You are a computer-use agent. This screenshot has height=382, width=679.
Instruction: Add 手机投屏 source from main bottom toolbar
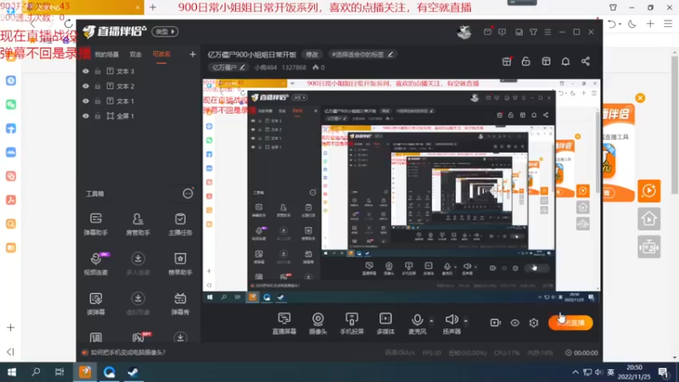(351, 323)
